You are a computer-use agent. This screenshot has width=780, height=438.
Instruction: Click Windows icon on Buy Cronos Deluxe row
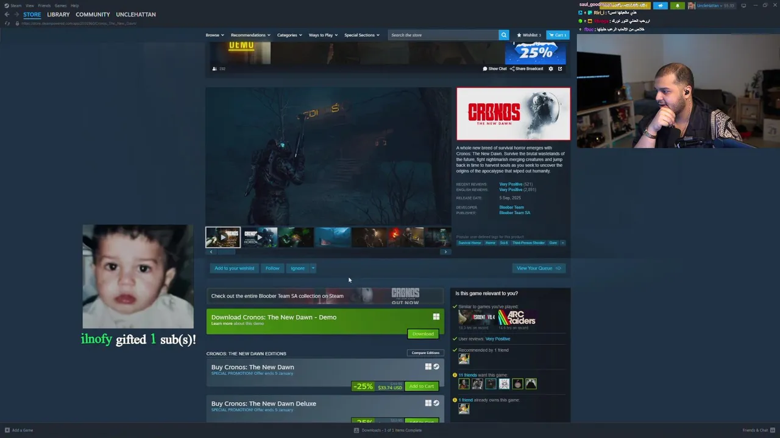point(428,403)
